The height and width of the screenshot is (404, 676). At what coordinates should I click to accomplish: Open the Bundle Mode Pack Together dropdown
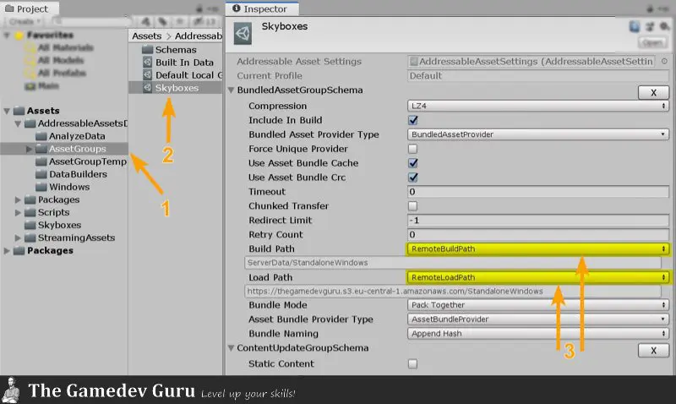(x=538, y=305)
